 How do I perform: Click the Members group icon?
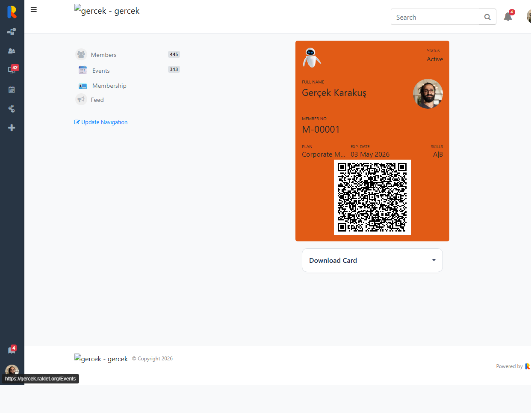click(x=81, y=54)
